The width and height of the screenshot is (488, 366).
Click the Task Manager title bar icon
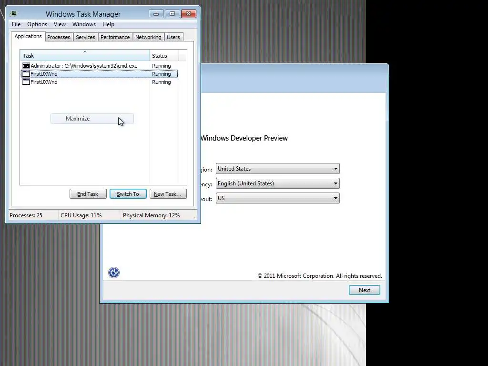click(13, 14)
